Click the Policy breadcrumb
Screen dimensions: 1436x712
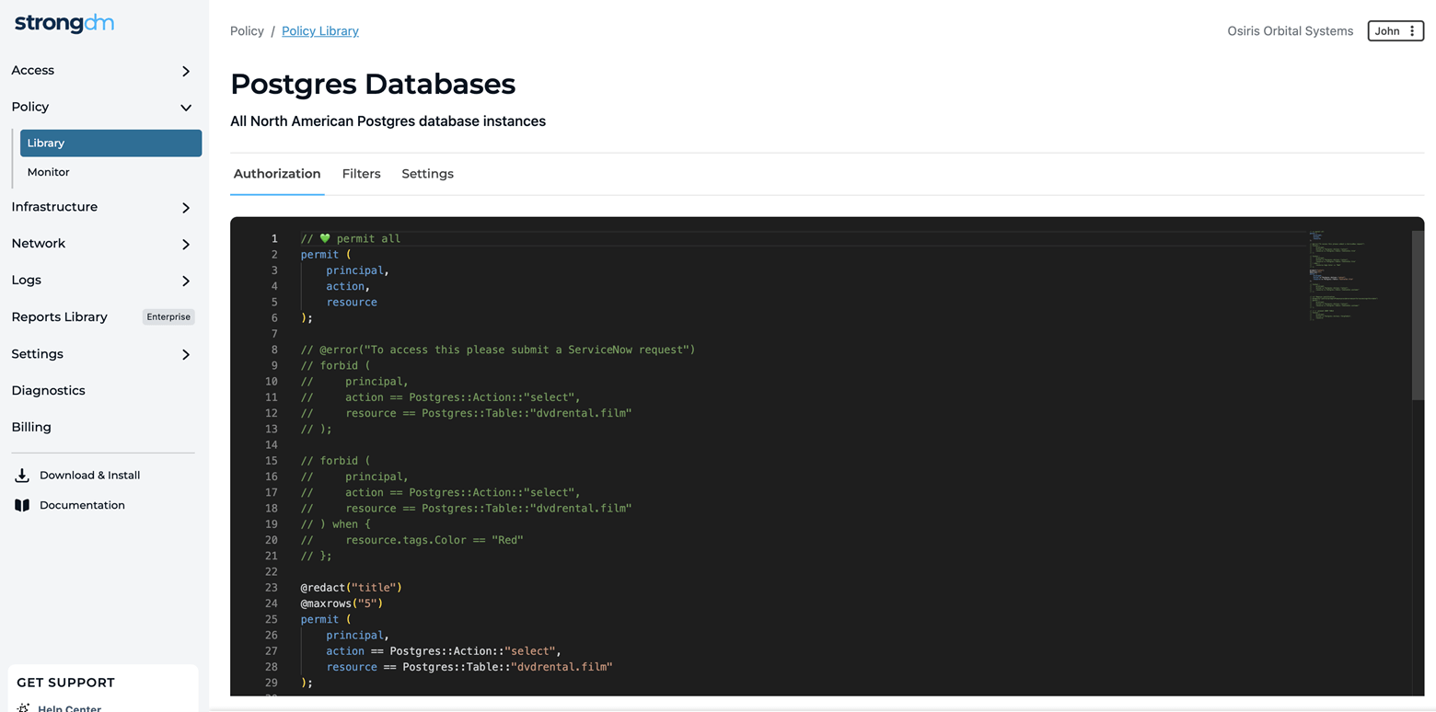[x=247, y=31]
